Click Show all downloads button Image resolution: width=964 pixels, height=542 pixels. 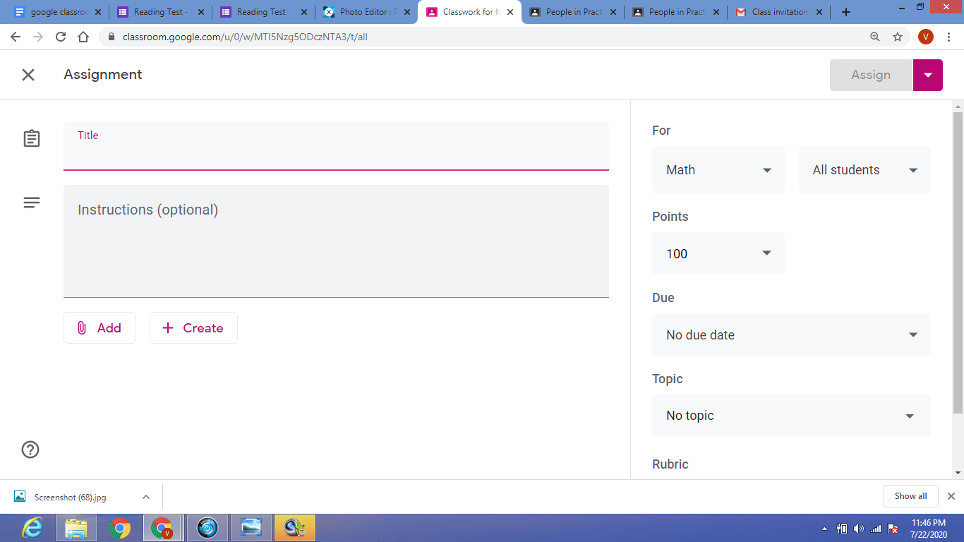(910, 496)
